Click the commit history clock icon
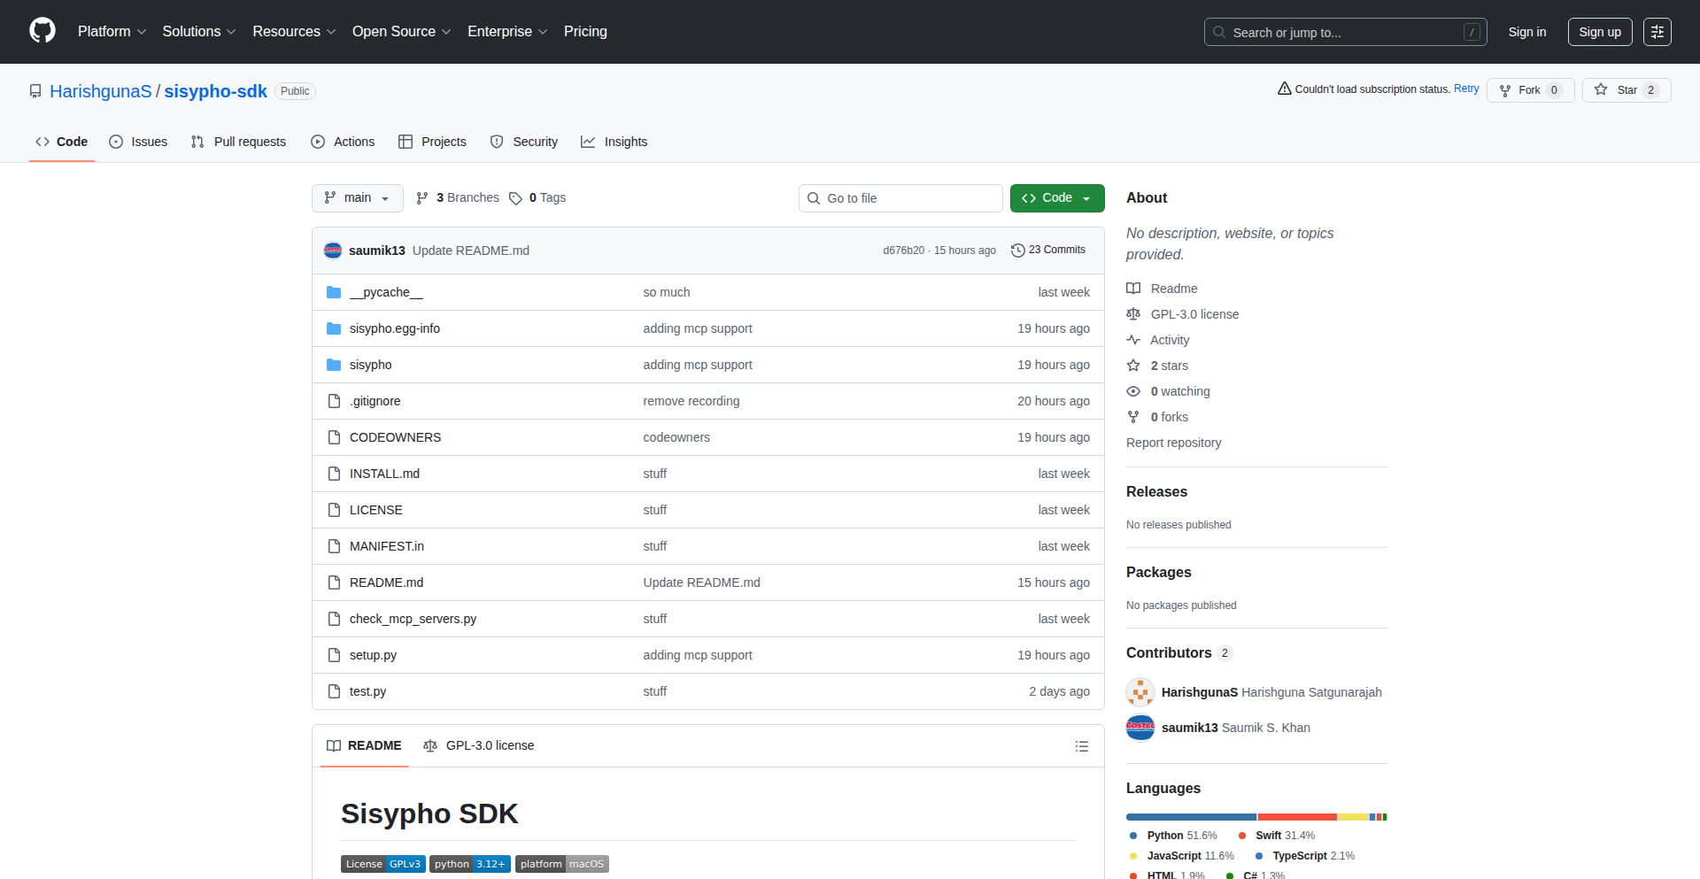Viewport: 1700px width, 879px height. tap(1017, 251)
